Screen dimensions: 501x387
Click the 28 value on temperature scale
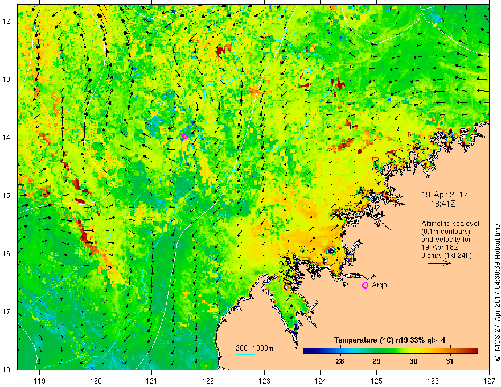pyautogui.click(x=340, y=361)
